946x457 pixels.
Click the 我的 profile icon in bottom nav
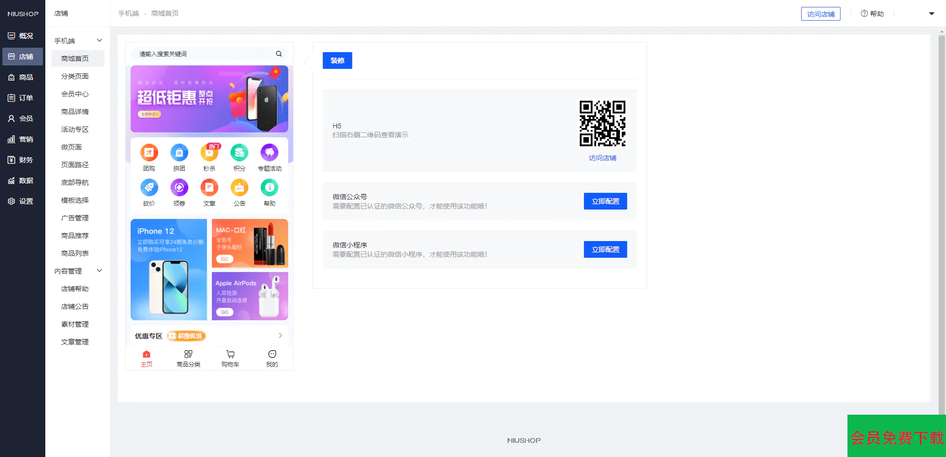(272, 355)
